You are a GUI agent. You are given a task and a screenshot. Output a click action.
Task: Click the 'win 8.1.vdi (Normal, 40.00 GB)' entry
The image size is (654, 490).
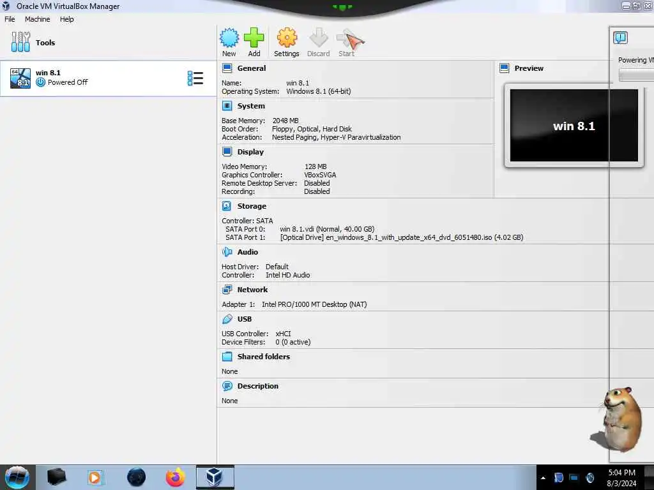(x=327, y=229)
